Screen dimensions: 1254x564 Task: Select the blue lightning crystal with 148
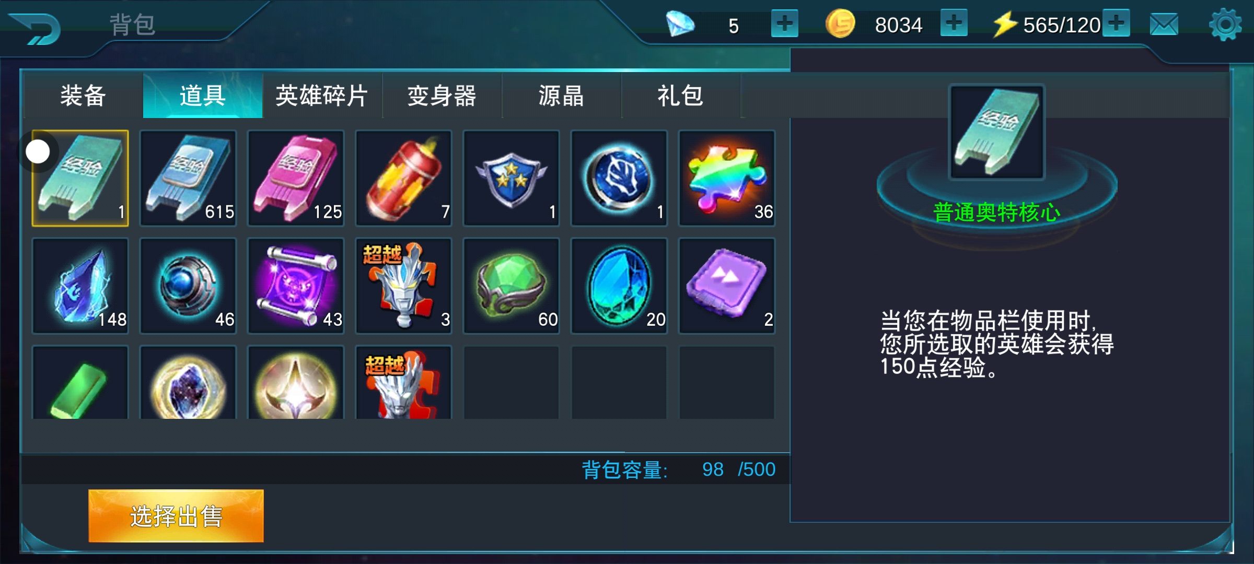click(80, 286)
